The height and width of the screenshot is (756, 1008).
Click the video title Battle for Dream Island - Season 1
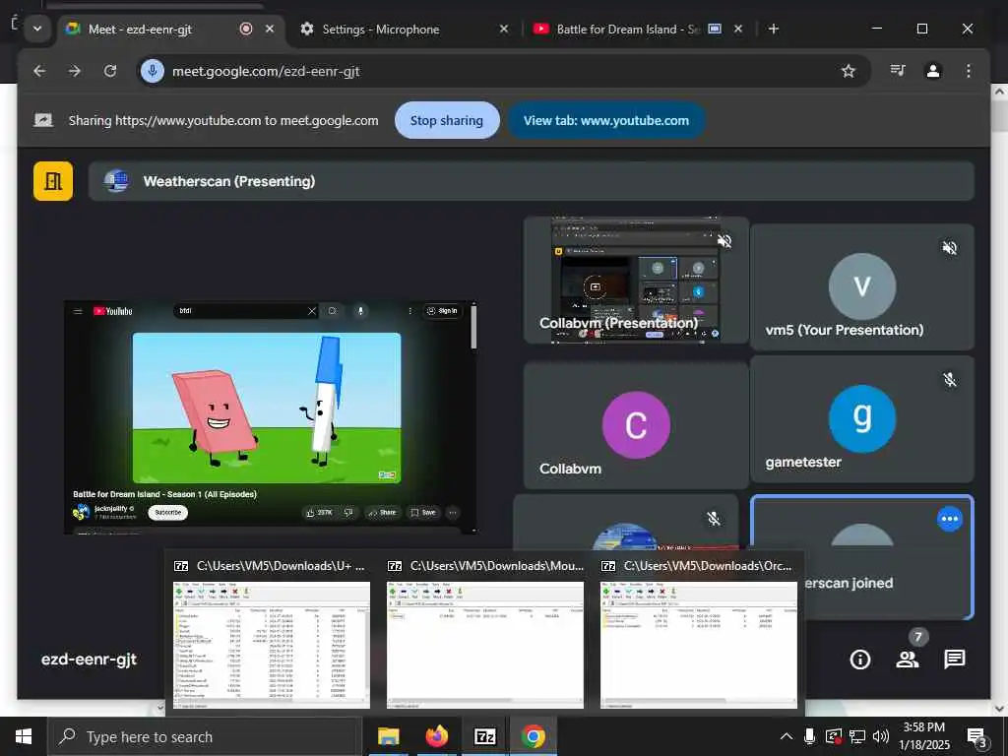[x=164, y=494]
